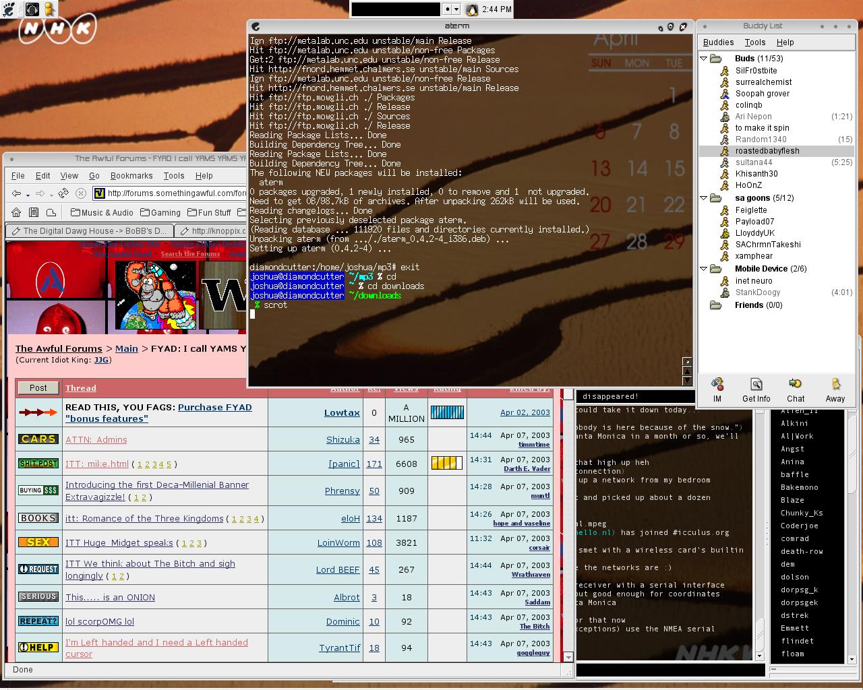Switch to the knoppix browser tab

pos(210,230)
